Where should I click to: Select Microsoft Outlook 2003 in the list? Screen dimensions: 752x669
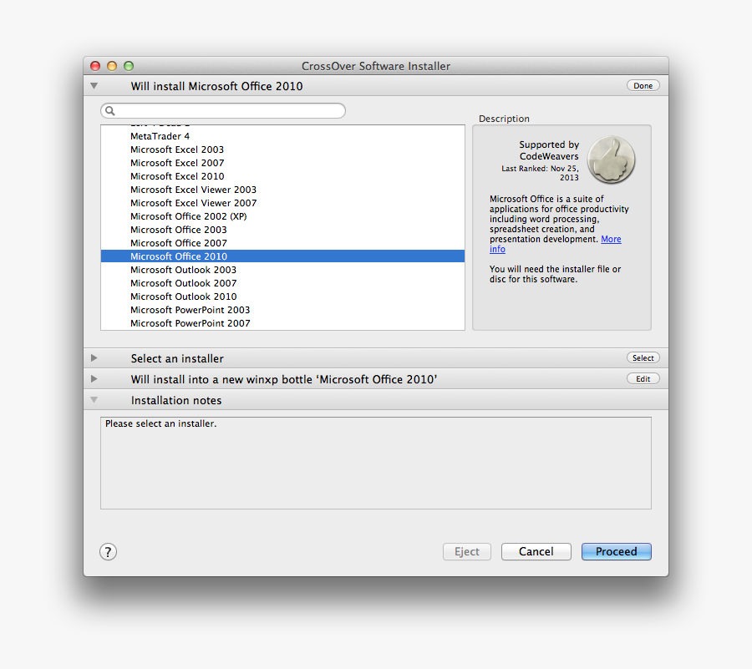coord(283,270)
